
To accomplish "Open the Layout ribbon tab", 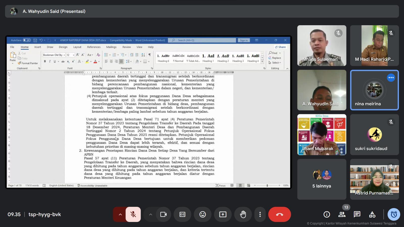I will click(77, 47).
